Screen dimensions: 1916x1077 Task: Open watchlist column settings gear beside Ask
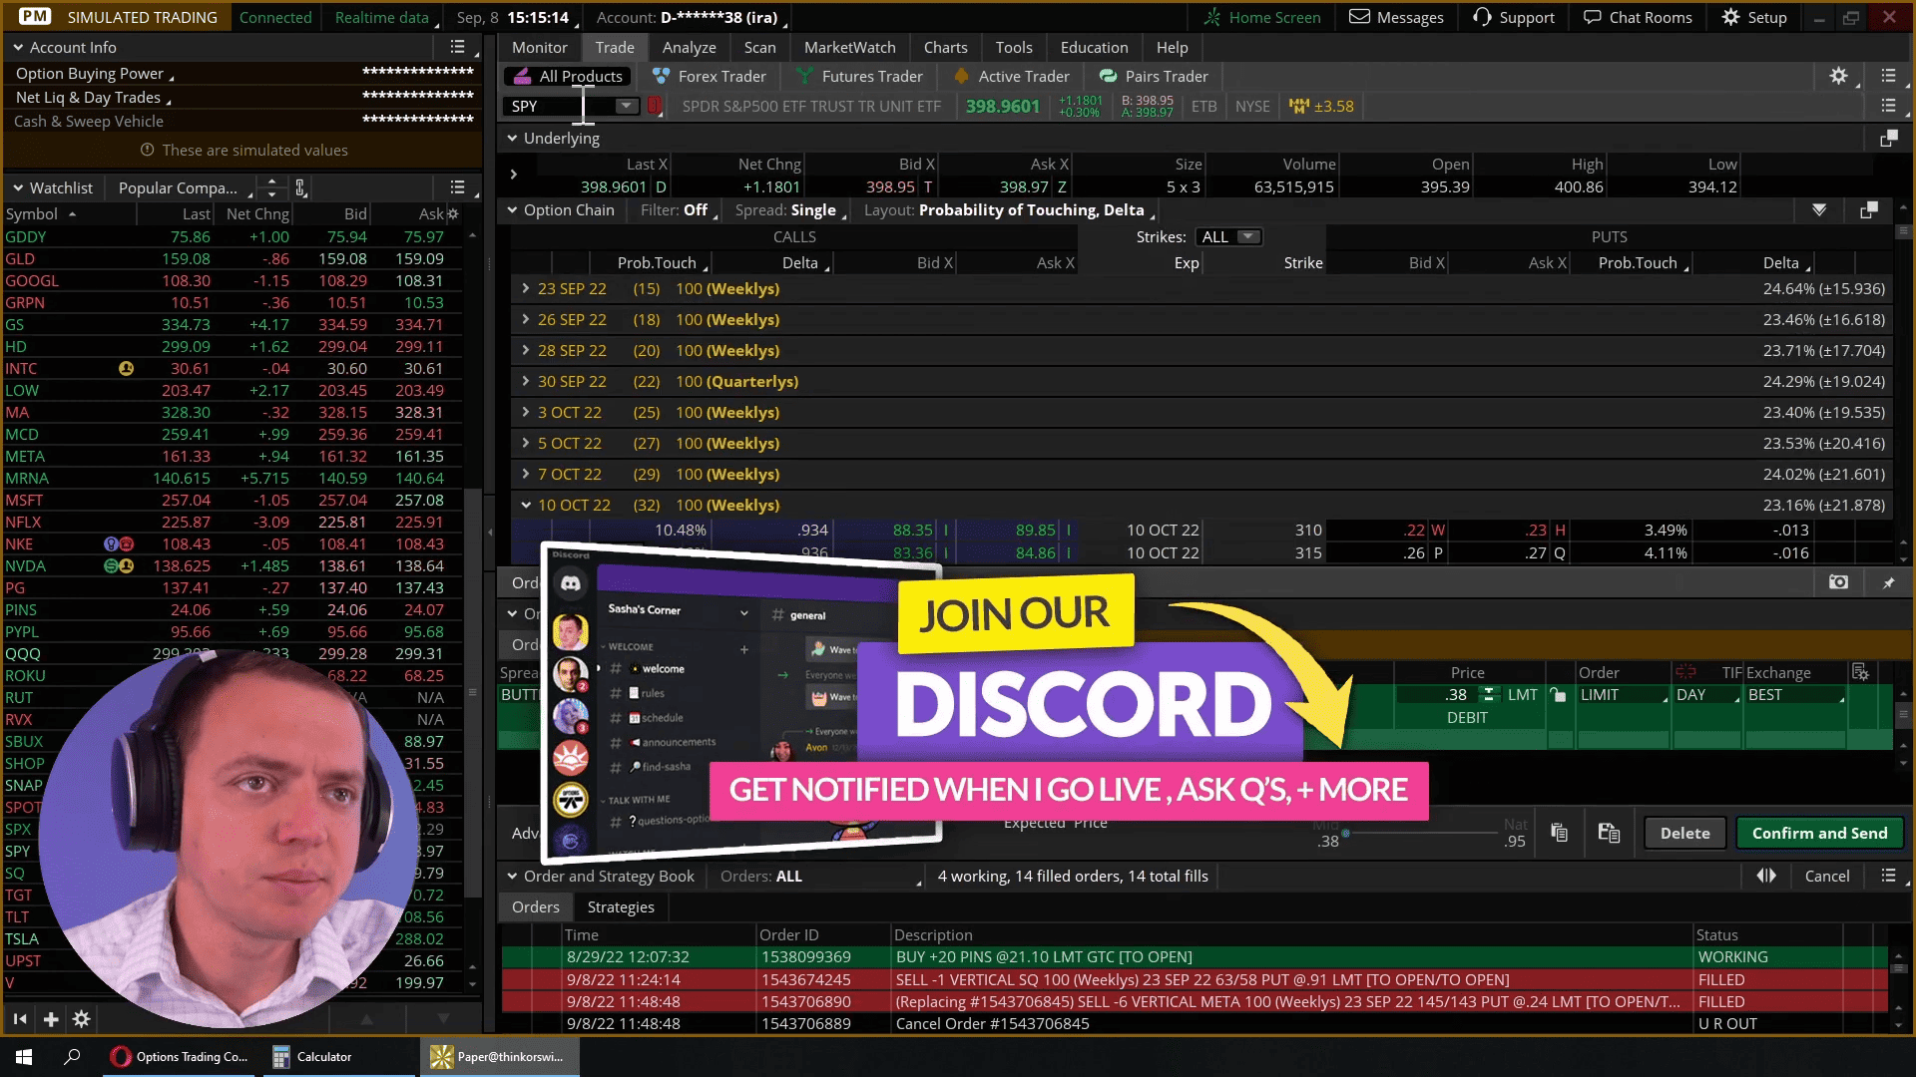tap(452, 213)
